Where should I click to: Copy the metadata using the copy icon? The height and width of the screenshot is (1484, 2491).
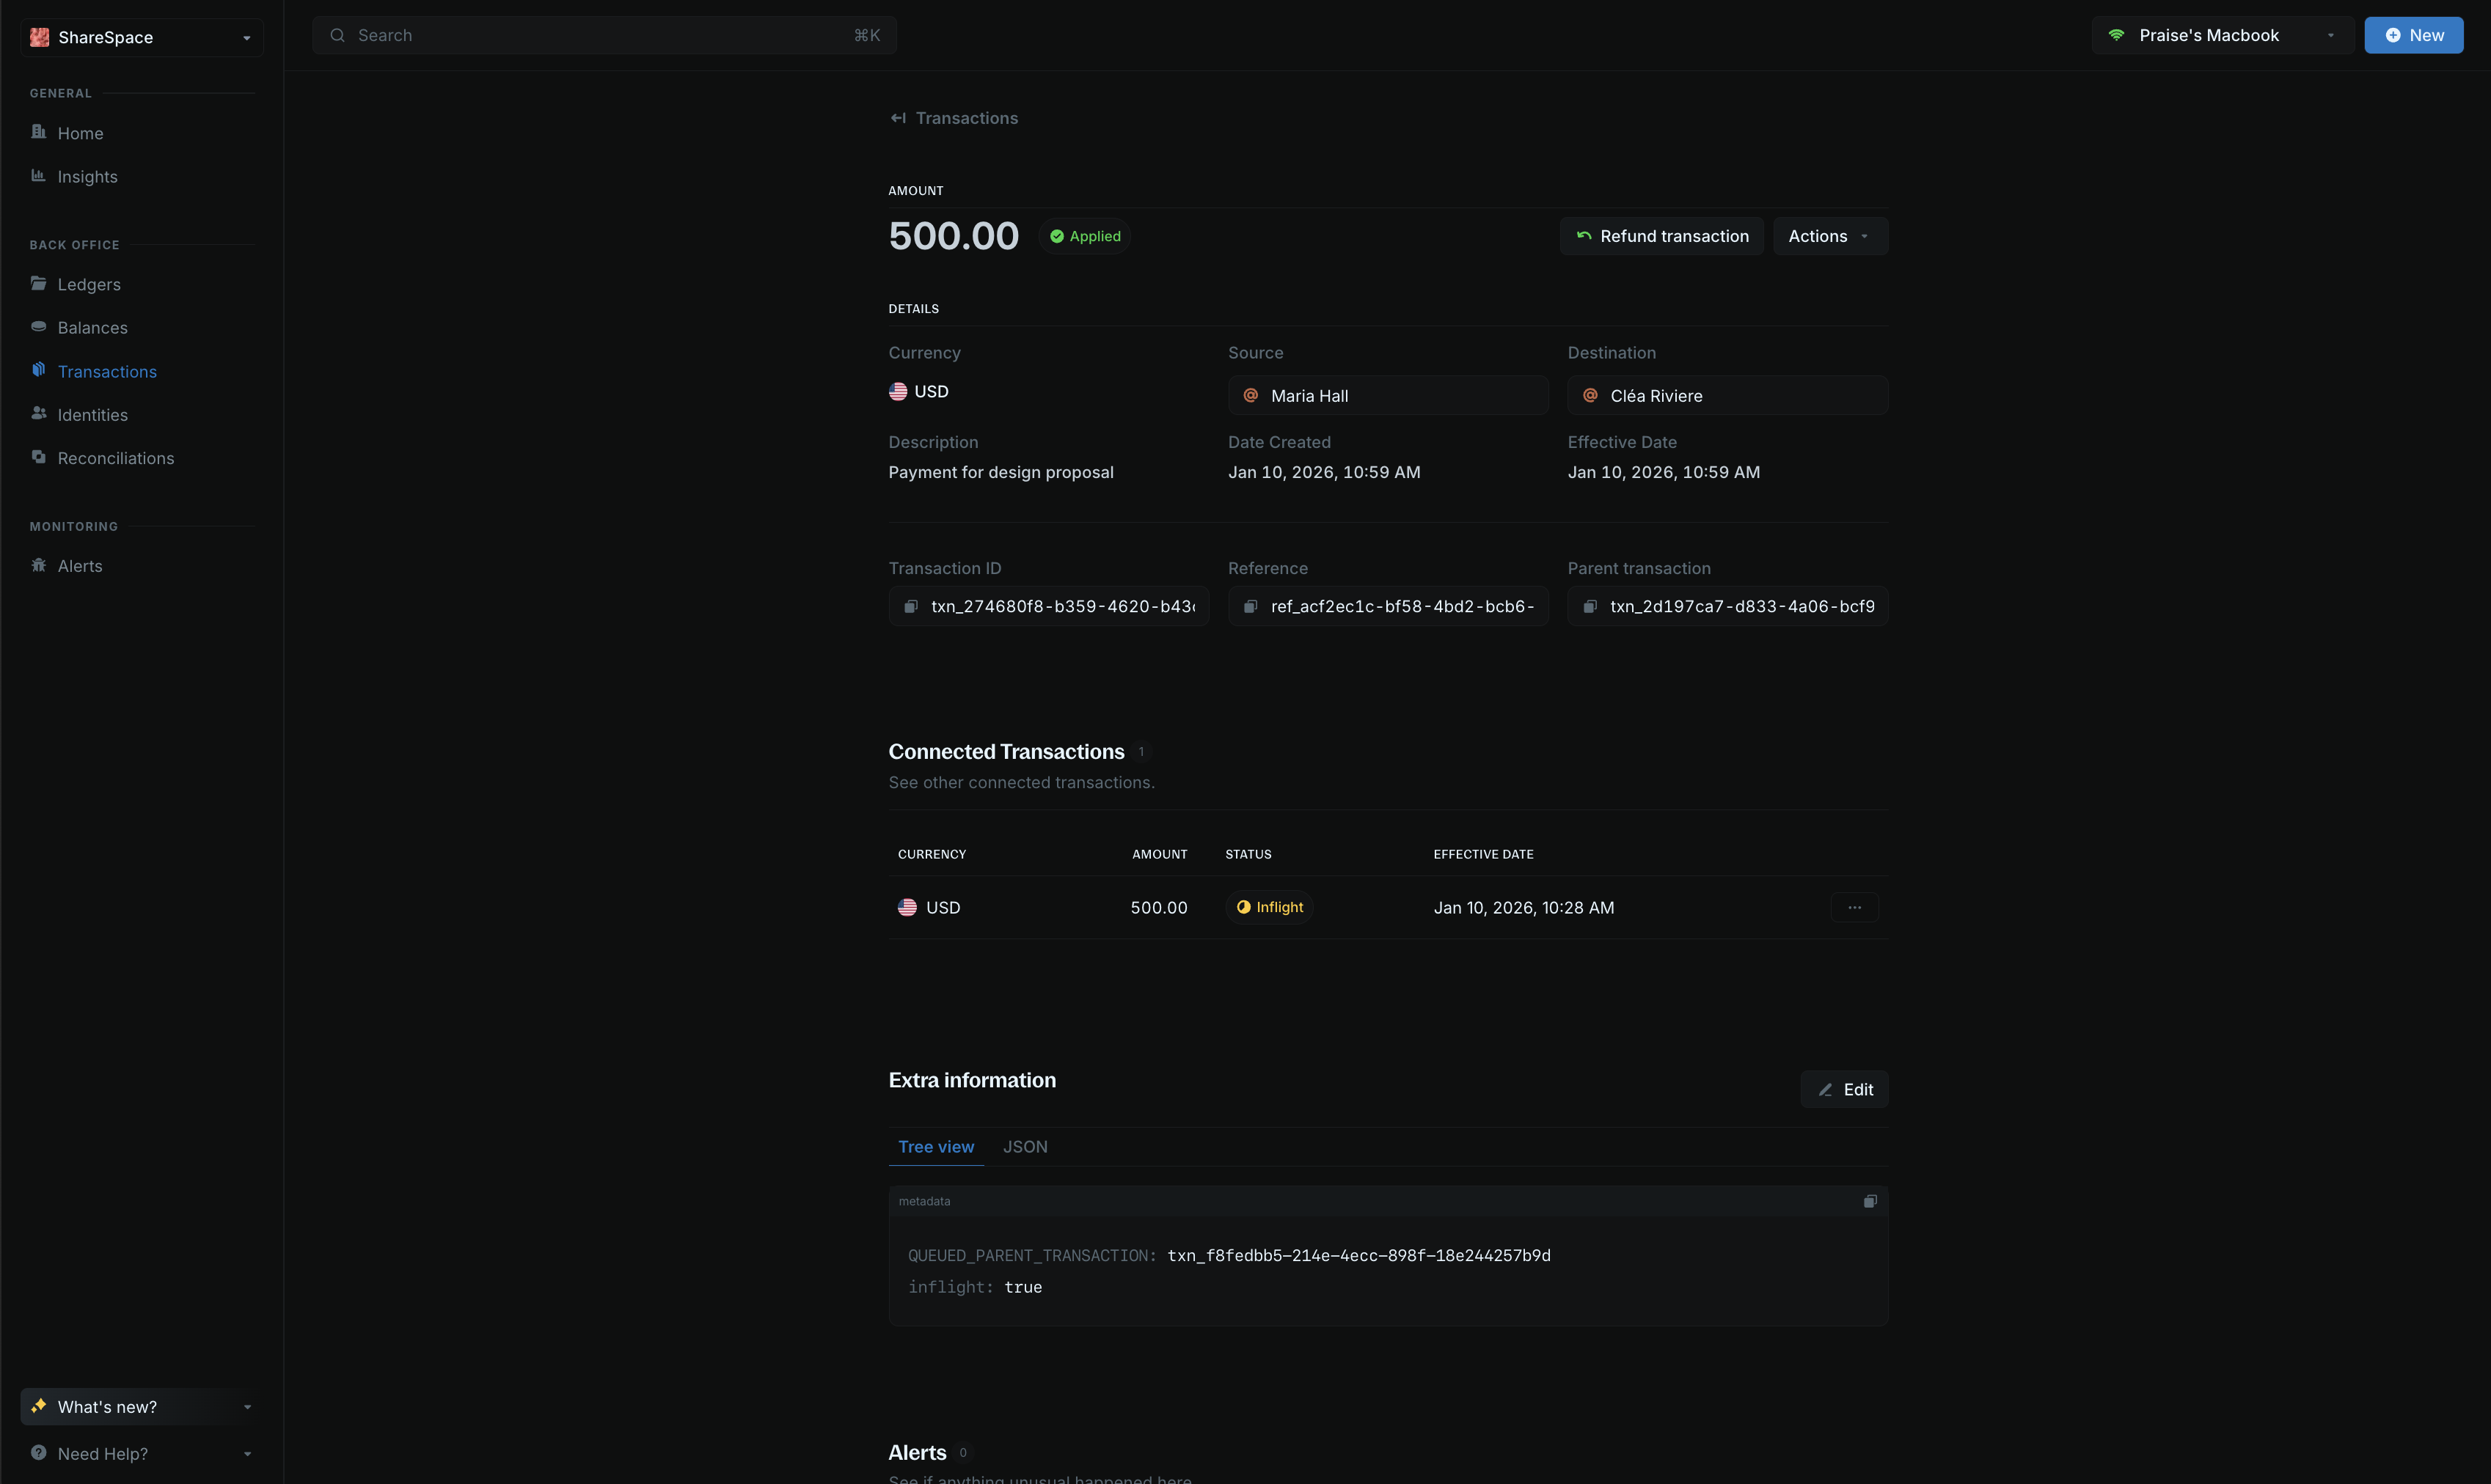pyautogui.click(x=1869, y=1201)
